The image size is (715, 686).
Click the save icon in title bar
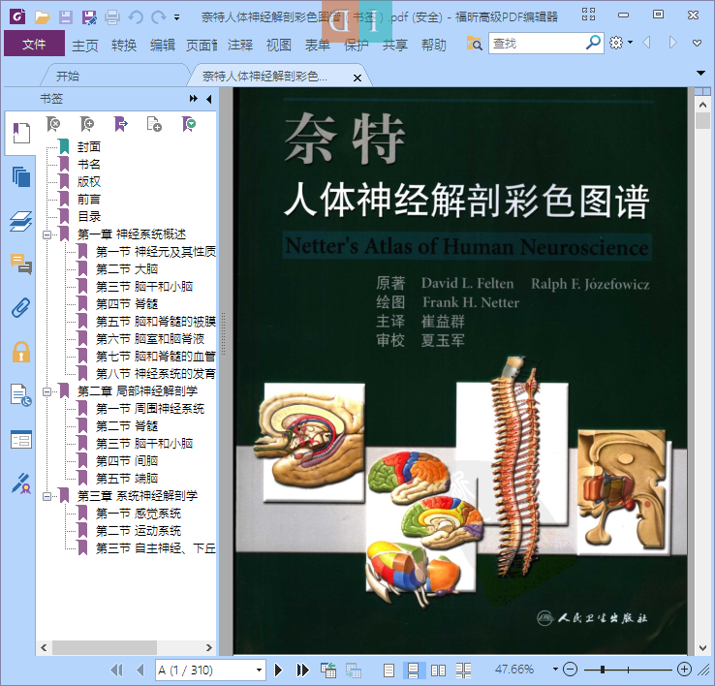pyautogui.click(x=66, y=17)
